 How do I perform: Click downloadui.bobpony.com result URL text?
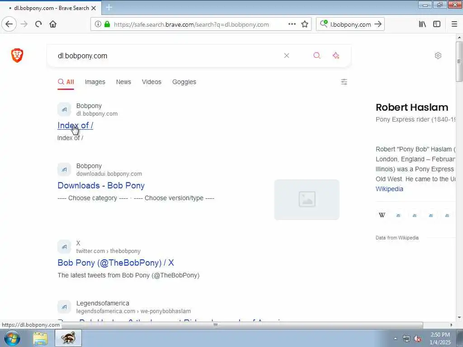point(109,174)
